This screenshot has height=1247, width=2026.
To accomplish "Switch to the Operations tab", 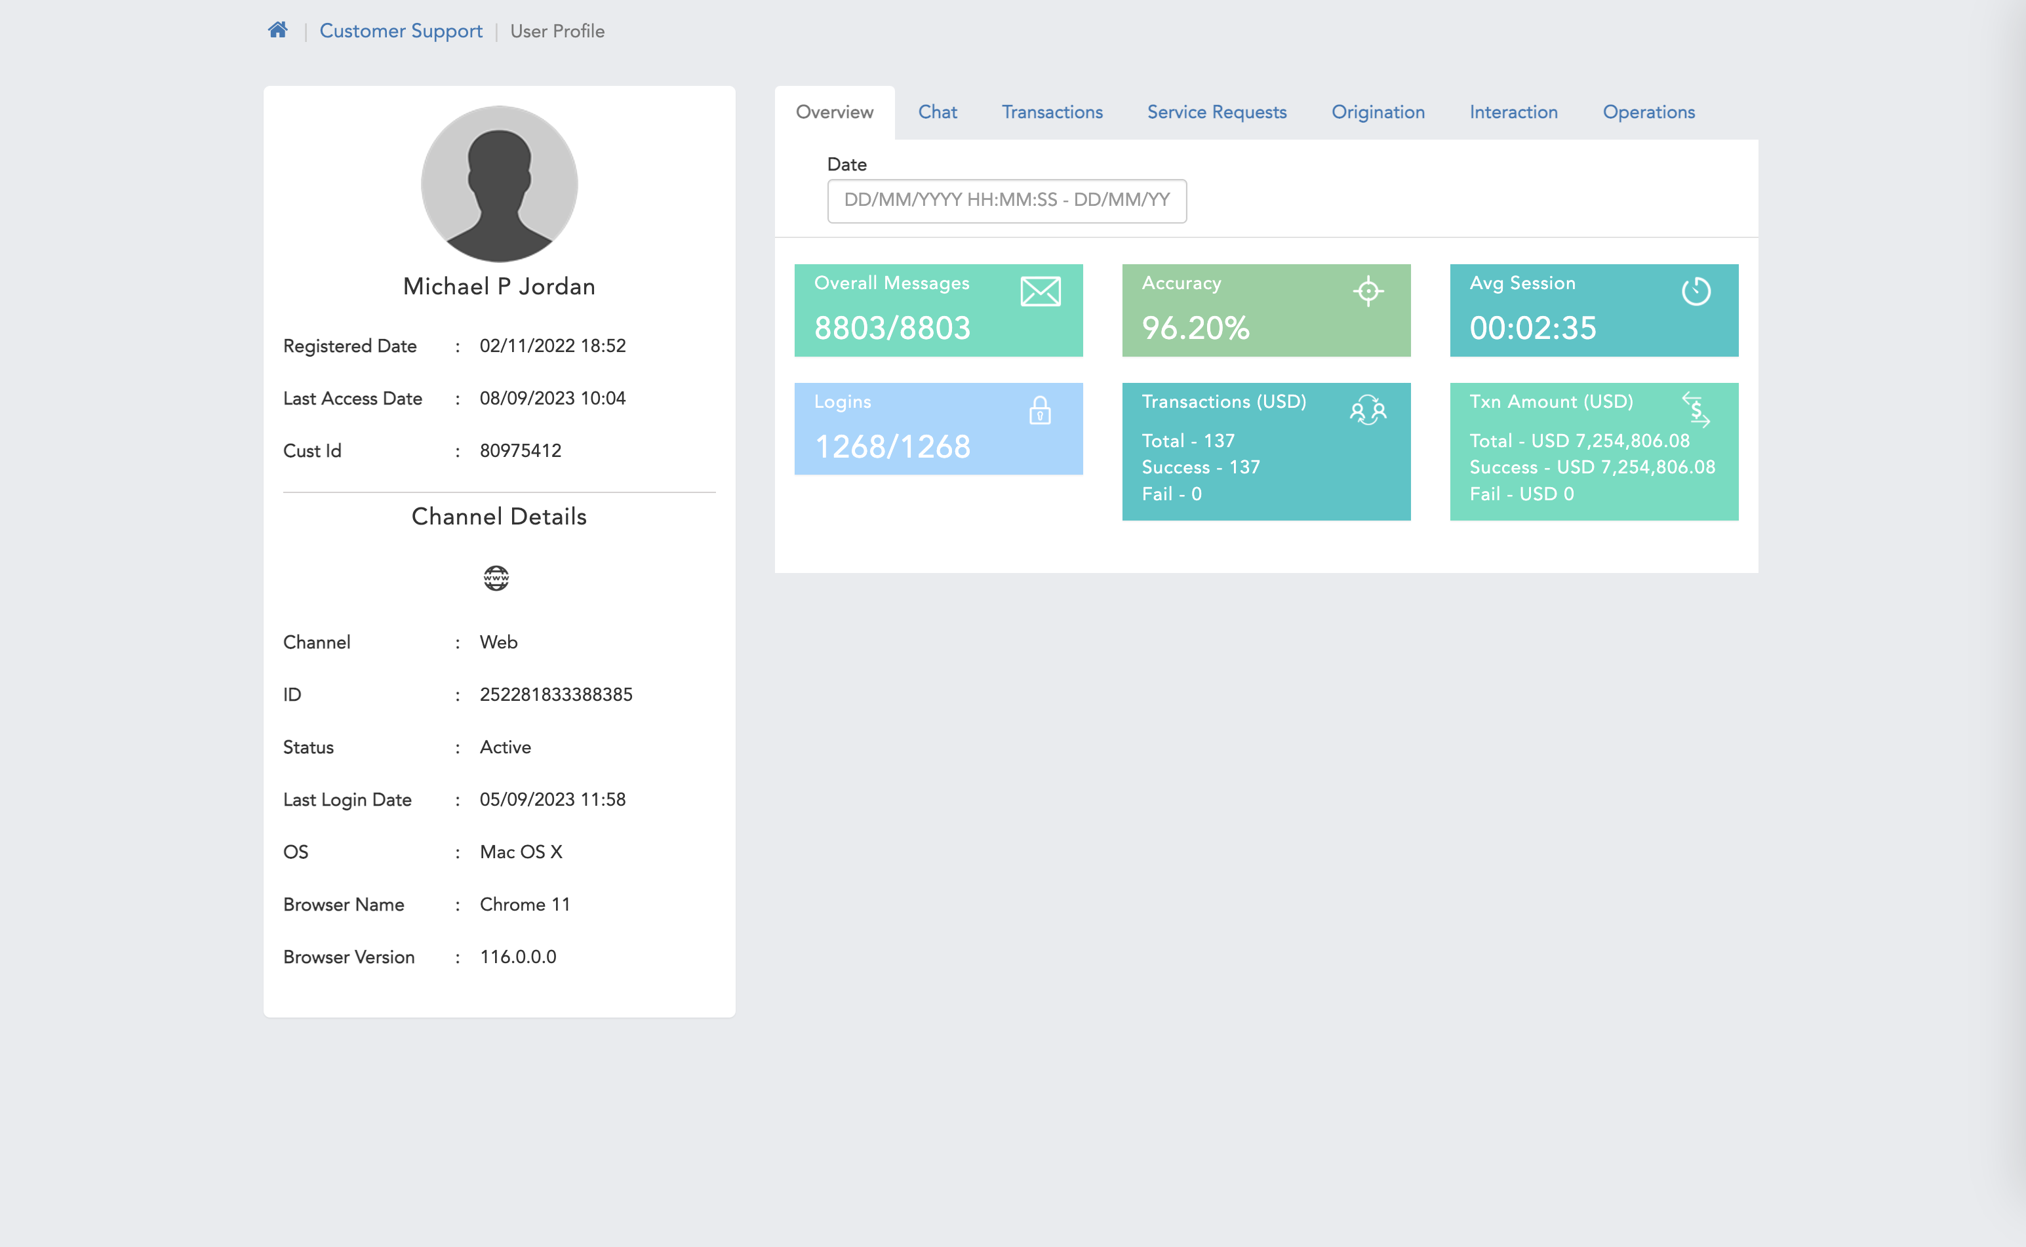I will pyautogui.click(x=1648, y=112).
